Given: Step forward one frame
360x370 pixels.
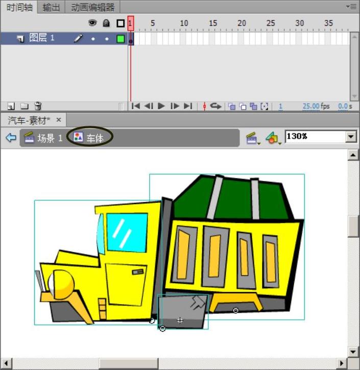Looking at the screenshot, I should click(175, 106).
